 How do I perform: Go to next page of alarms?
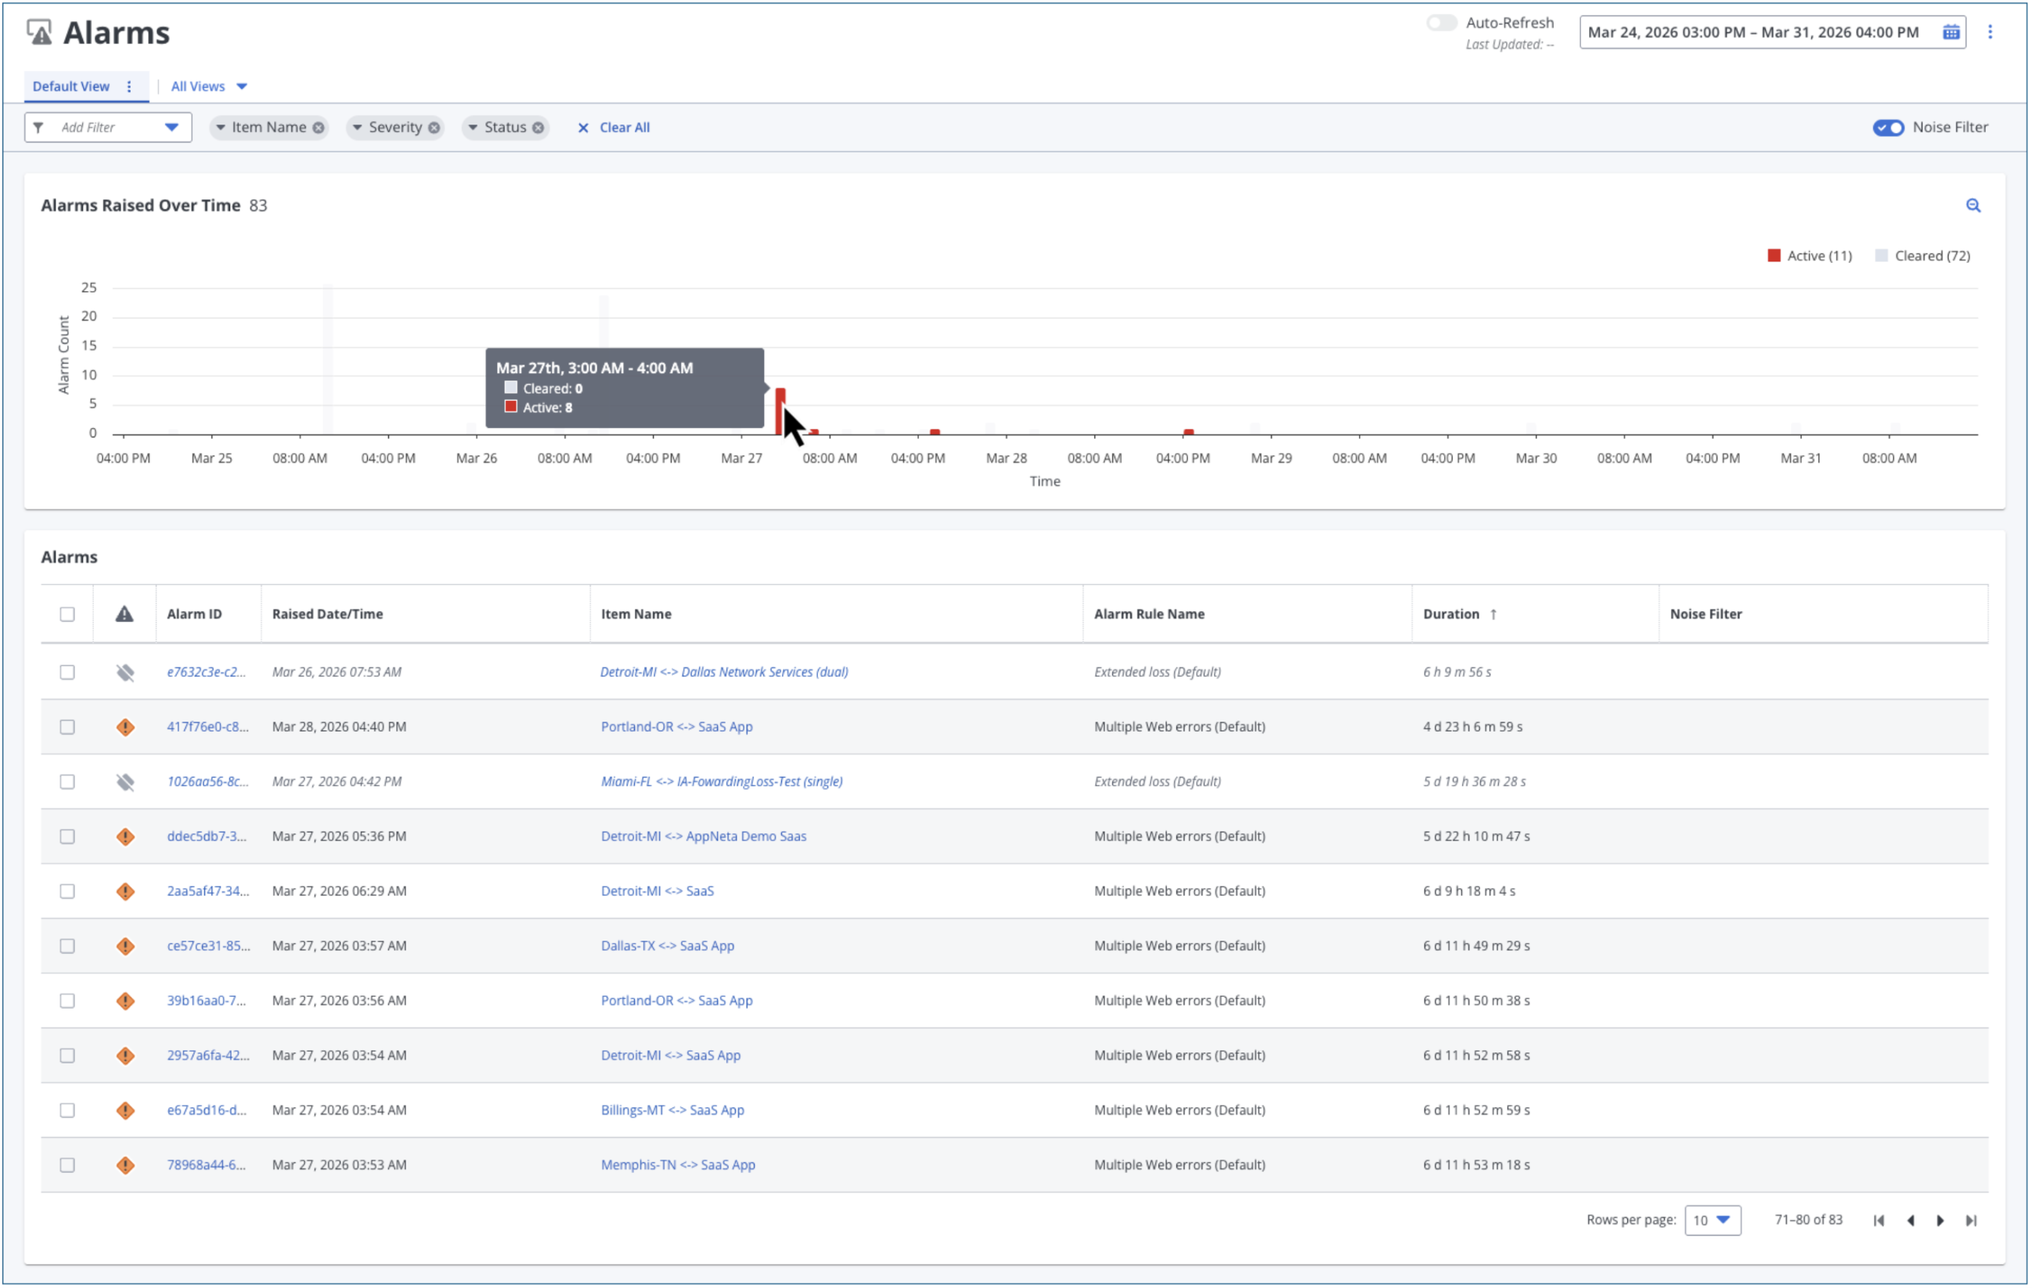pyautogui.click(x=1940, y=1221)
